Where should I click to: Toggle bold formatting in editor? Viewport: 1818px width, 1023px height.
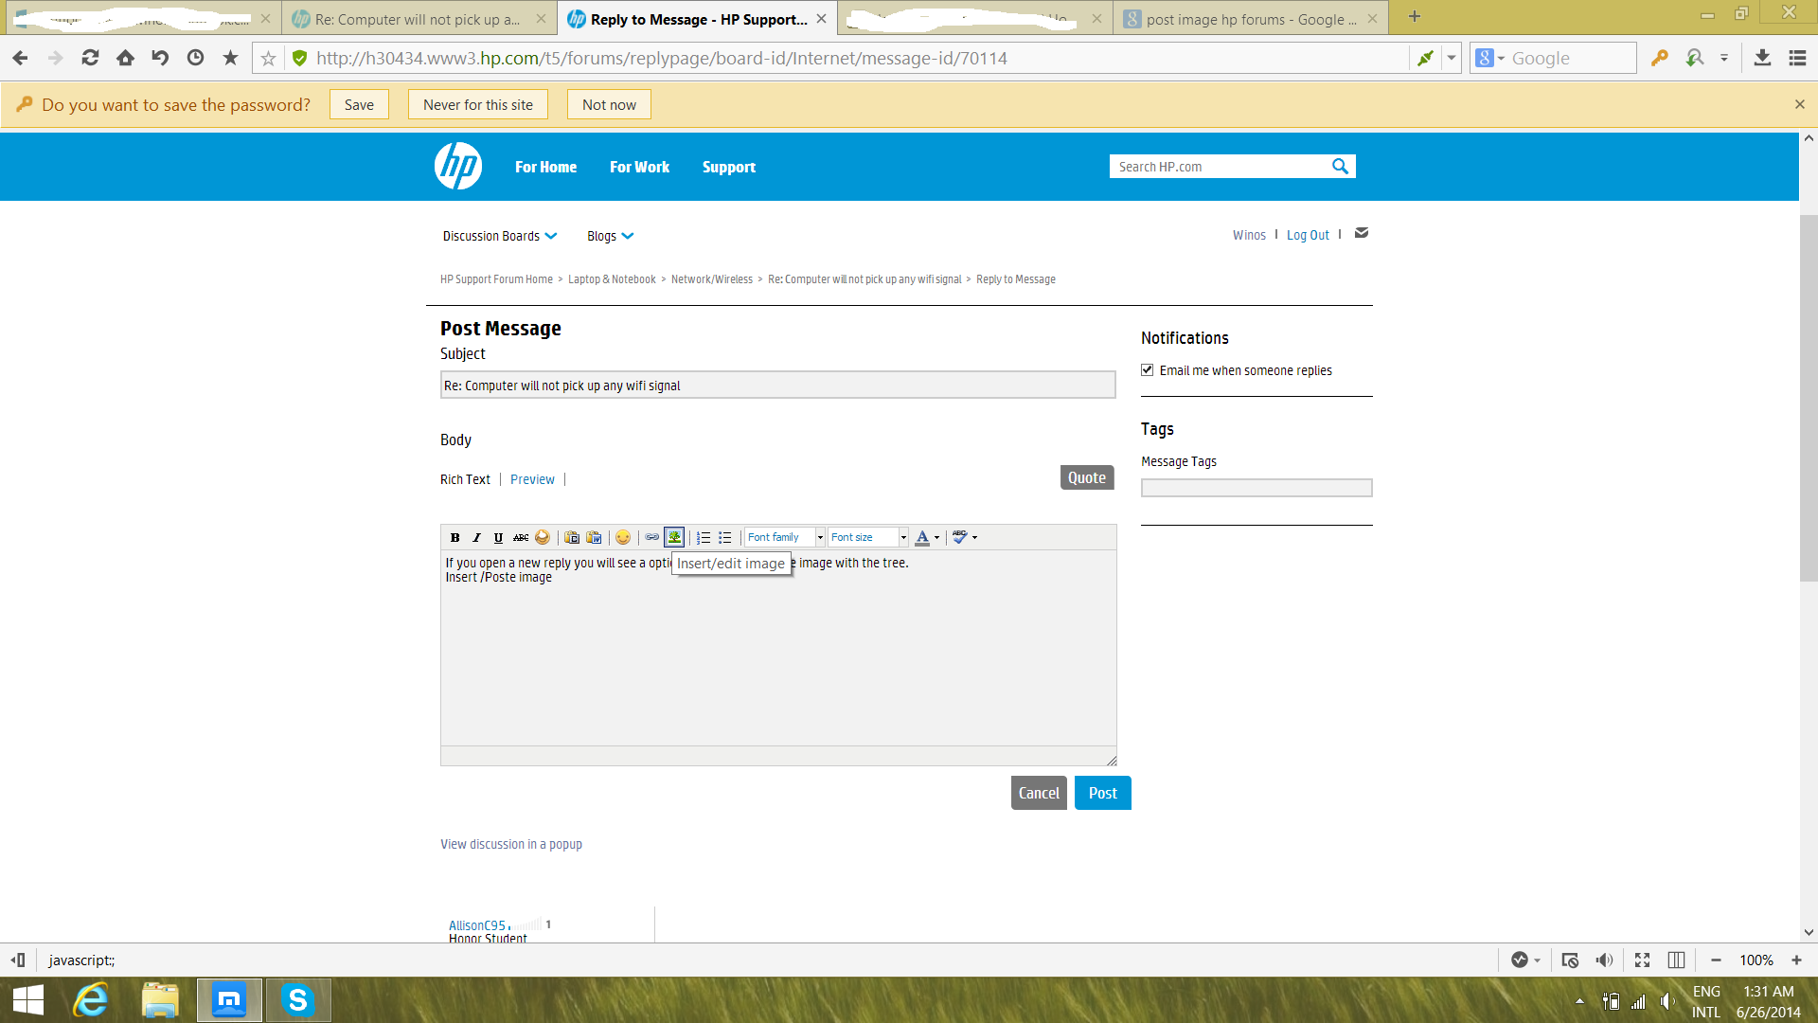click(x=455, y=537)
